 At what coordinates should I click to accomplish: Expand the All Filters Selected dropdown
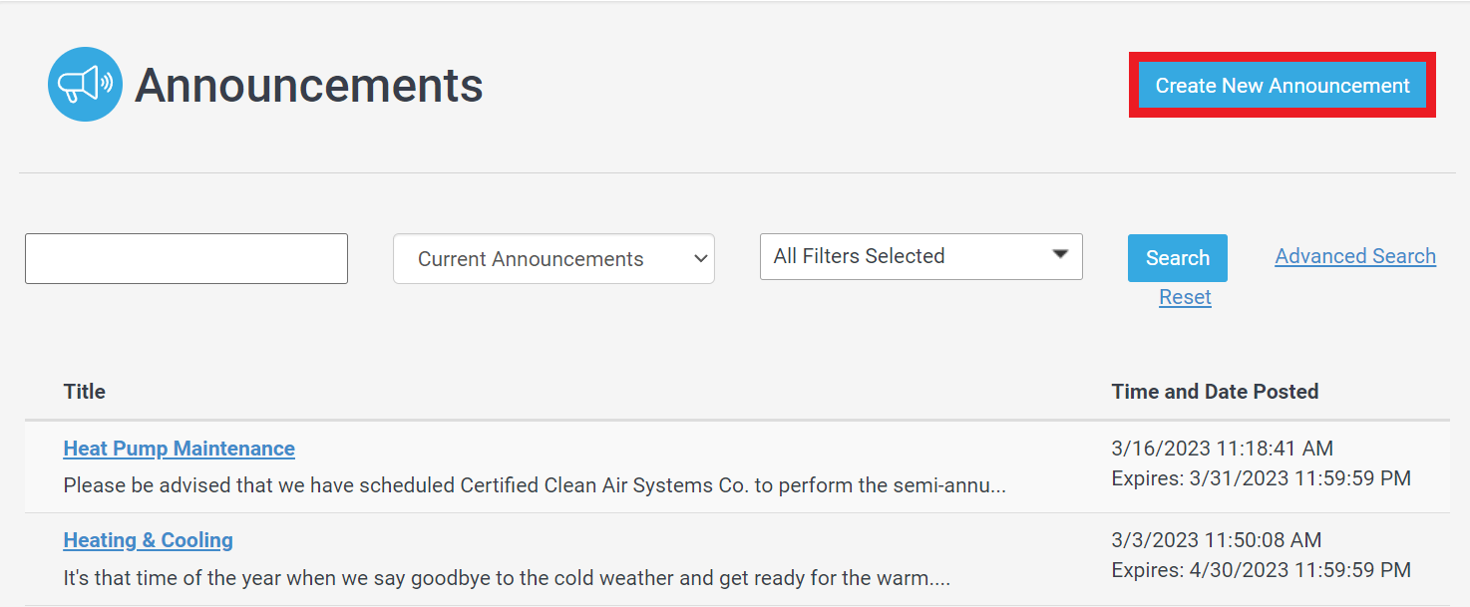click(x=921, y=256)
